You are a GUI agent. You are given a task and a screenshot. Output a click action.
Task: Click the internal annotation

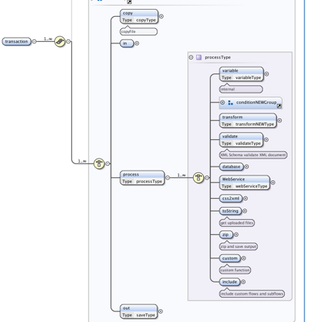[241, 89]
